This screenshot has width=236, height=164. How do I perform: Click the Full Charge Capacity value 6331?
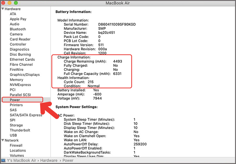click(117, 74)
